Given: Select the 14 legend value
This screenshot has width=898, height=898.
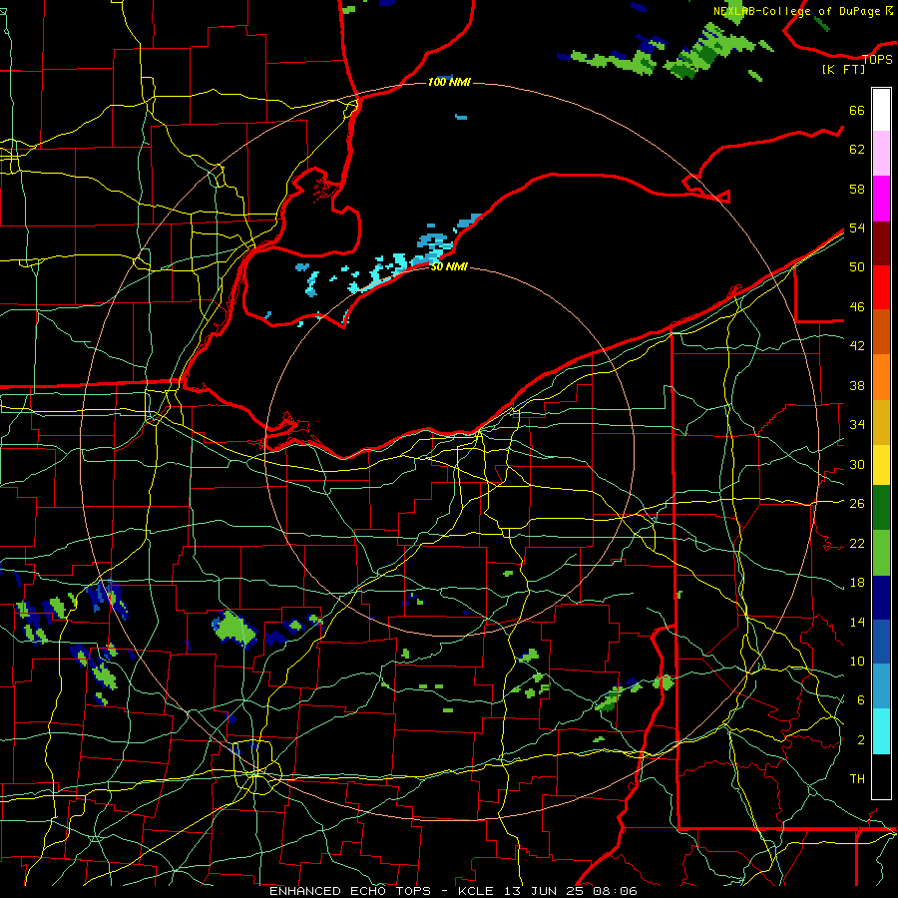Looking at the screenshot, I should [857, 622].
